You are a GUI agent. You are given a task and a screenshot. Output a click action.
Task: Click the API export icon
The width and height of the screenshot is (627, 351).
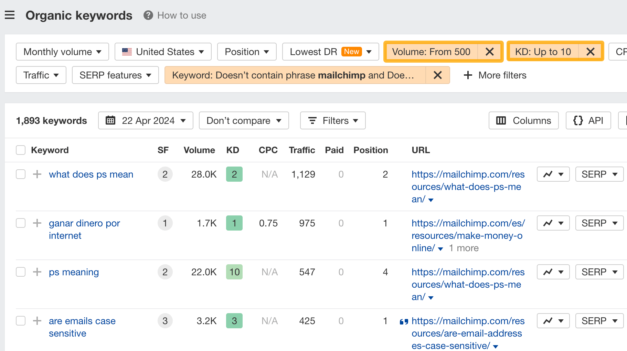pos(578,120)
